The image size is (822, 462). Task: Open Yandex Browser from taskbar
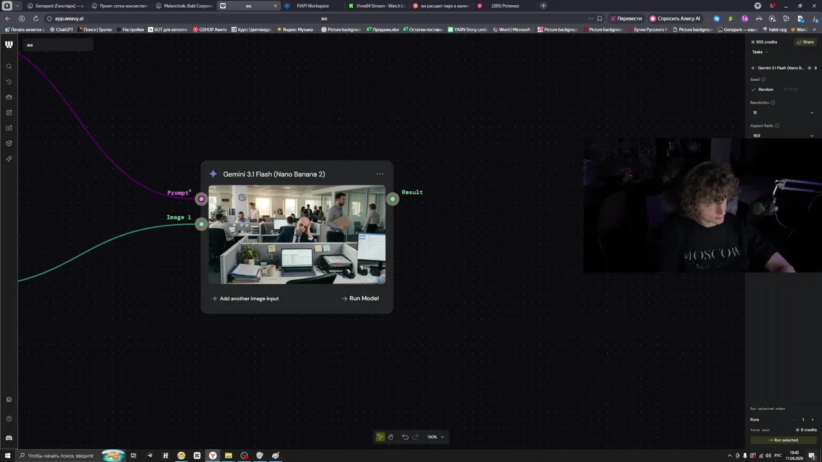click(213, 456)
